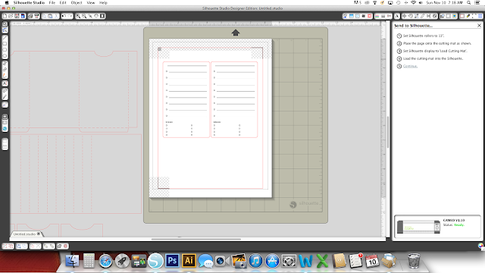Click the Undo arrow in toolbar
The image size is (485, 273).
64,16
